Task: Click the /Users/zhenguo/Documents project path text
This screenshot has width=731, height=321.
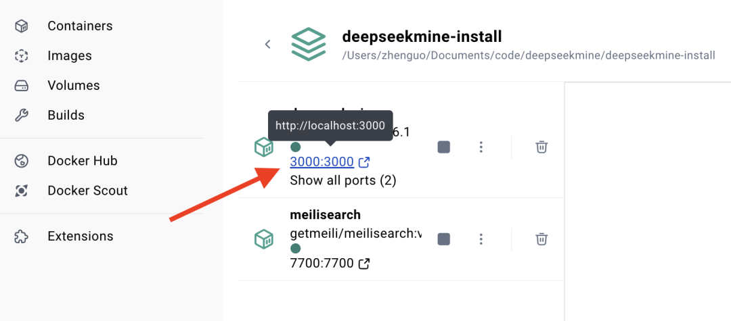Action: click(528, 55)
